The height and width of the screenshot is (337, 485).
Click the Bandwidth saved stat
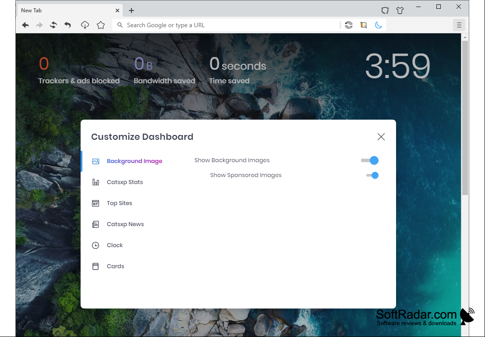164,71
